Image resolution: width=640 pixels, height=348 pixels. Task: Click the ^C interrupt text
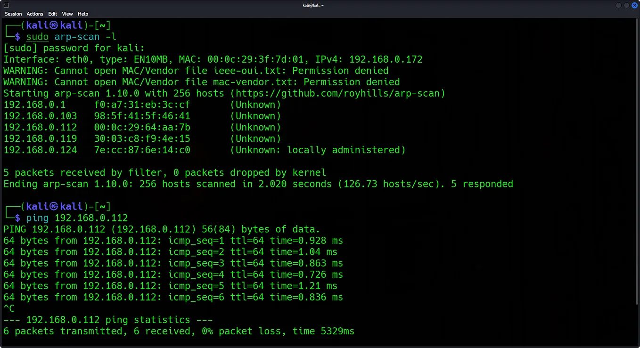(x=9, y=308)
